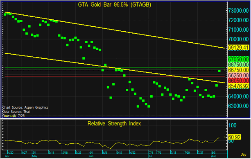
Task: Click the 4/20 date label
Action: pyautogui.click(x=11, y=152)
